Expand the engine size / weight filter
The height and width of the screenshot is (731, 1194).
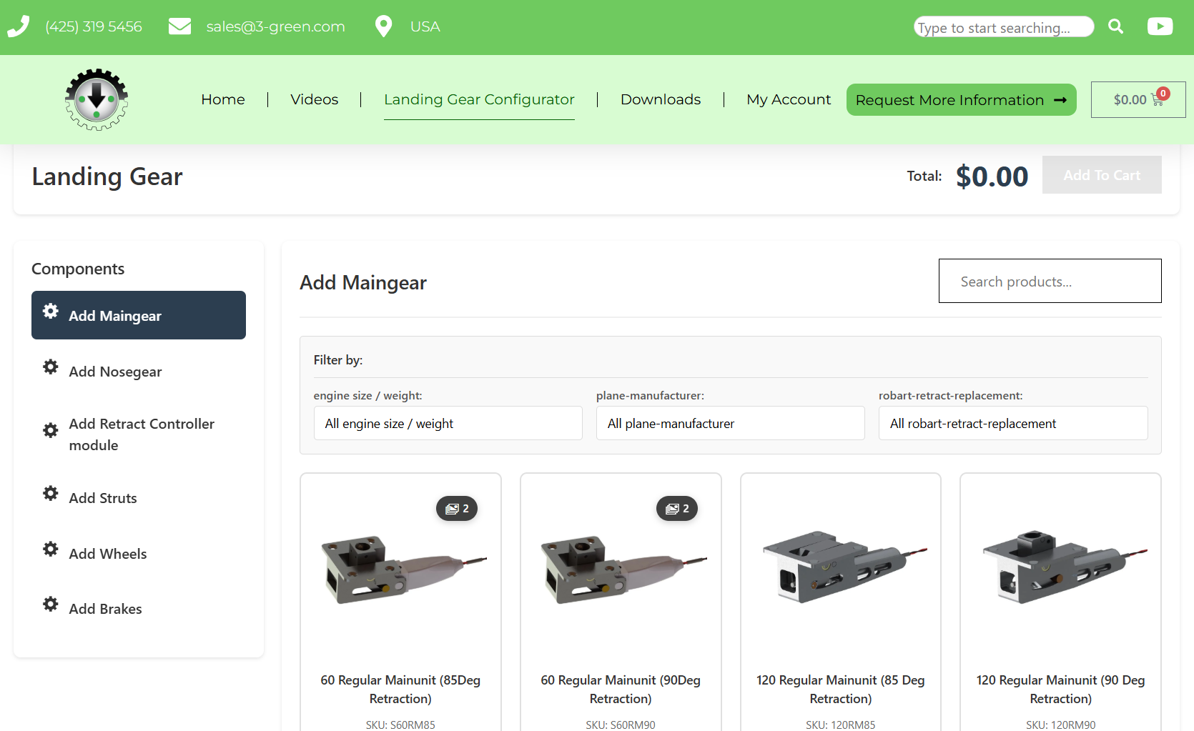pyautogui.click(x=448, y=424)
